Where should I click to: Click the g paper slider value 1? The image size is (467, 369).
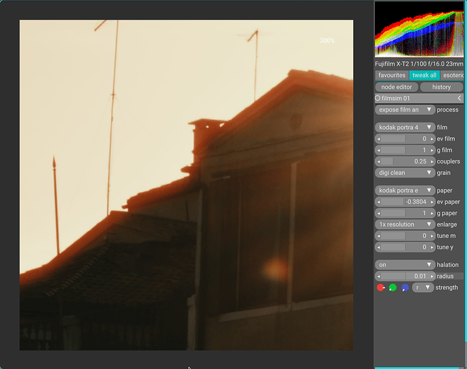pos(405,213)
